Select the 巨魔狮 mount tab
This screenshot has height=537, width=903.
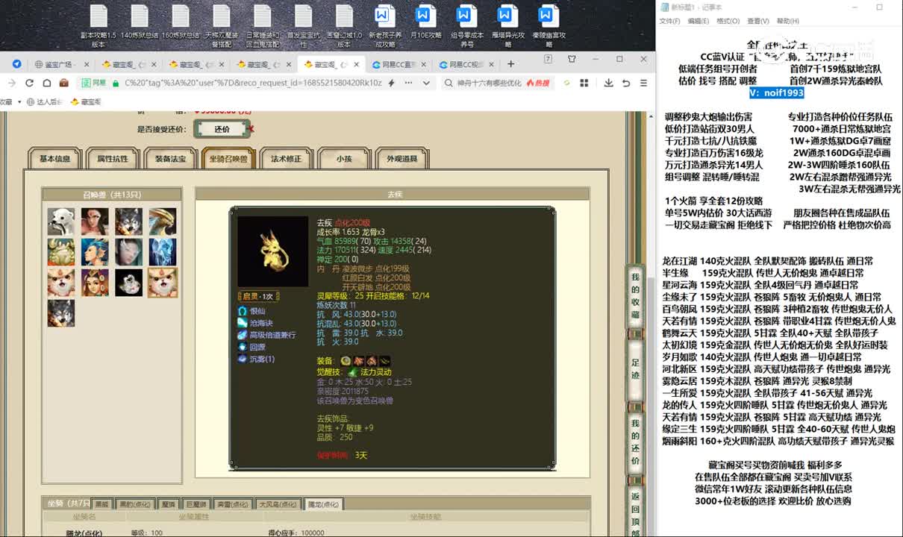coord(197,504)
